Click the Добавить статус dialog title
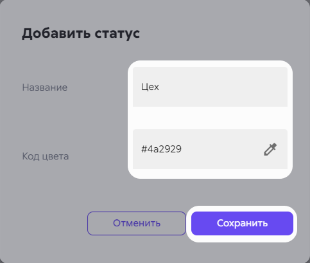The image size is (310, 263). click(81, 34)
